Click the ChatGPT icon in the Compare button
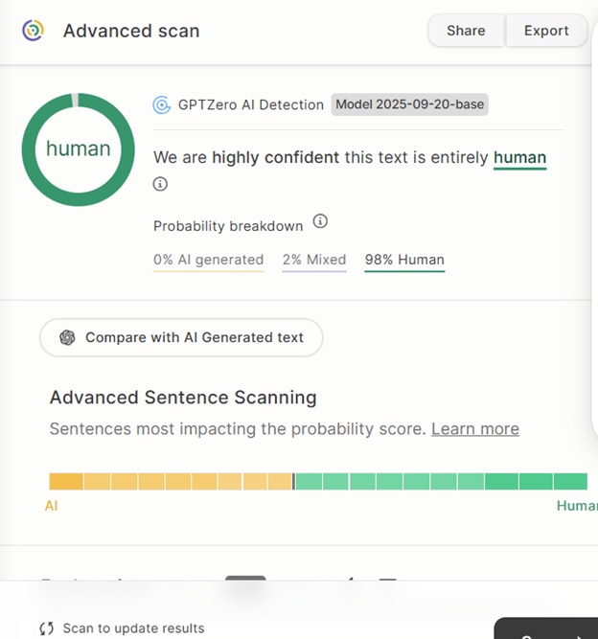598x639 pixels. [67, 337]
